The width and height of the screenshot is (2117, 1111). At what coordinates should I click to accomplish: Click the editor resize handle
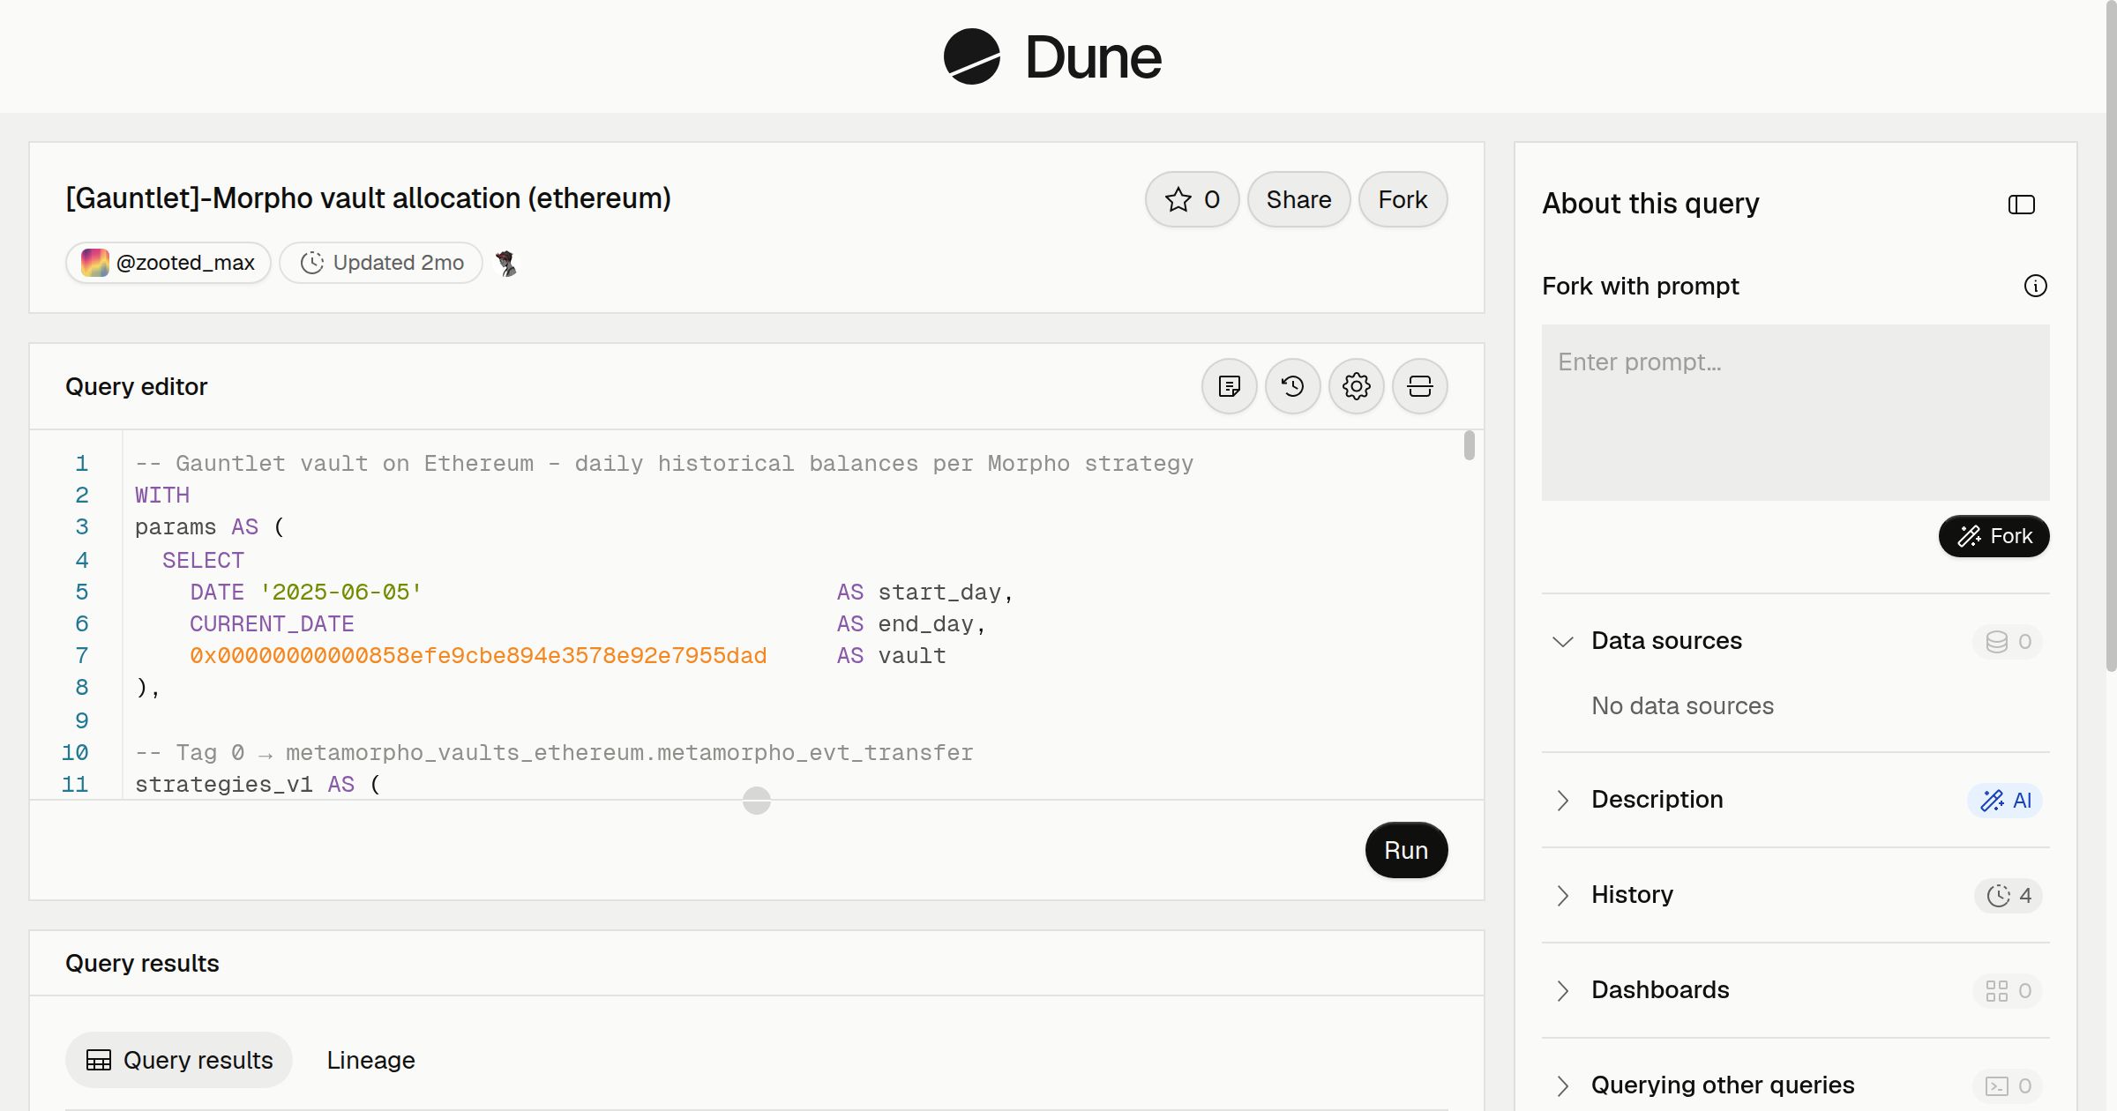[756, 801]
